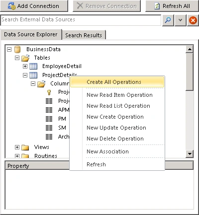Image resolution: width=199 pixels, height=215 pixels.
Task: Click the primary key column icon
Action: click(x=49, y=92)
